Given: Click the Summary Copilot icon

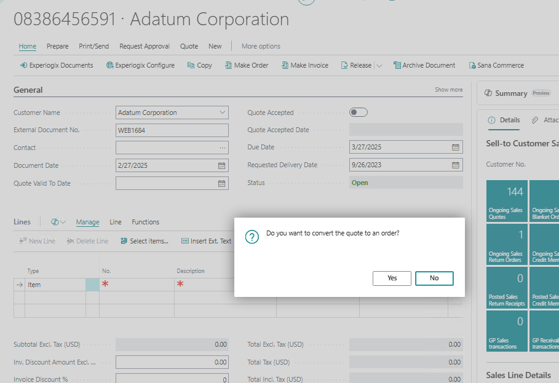Looking at the screenshot, I should [x=488, y=93].
